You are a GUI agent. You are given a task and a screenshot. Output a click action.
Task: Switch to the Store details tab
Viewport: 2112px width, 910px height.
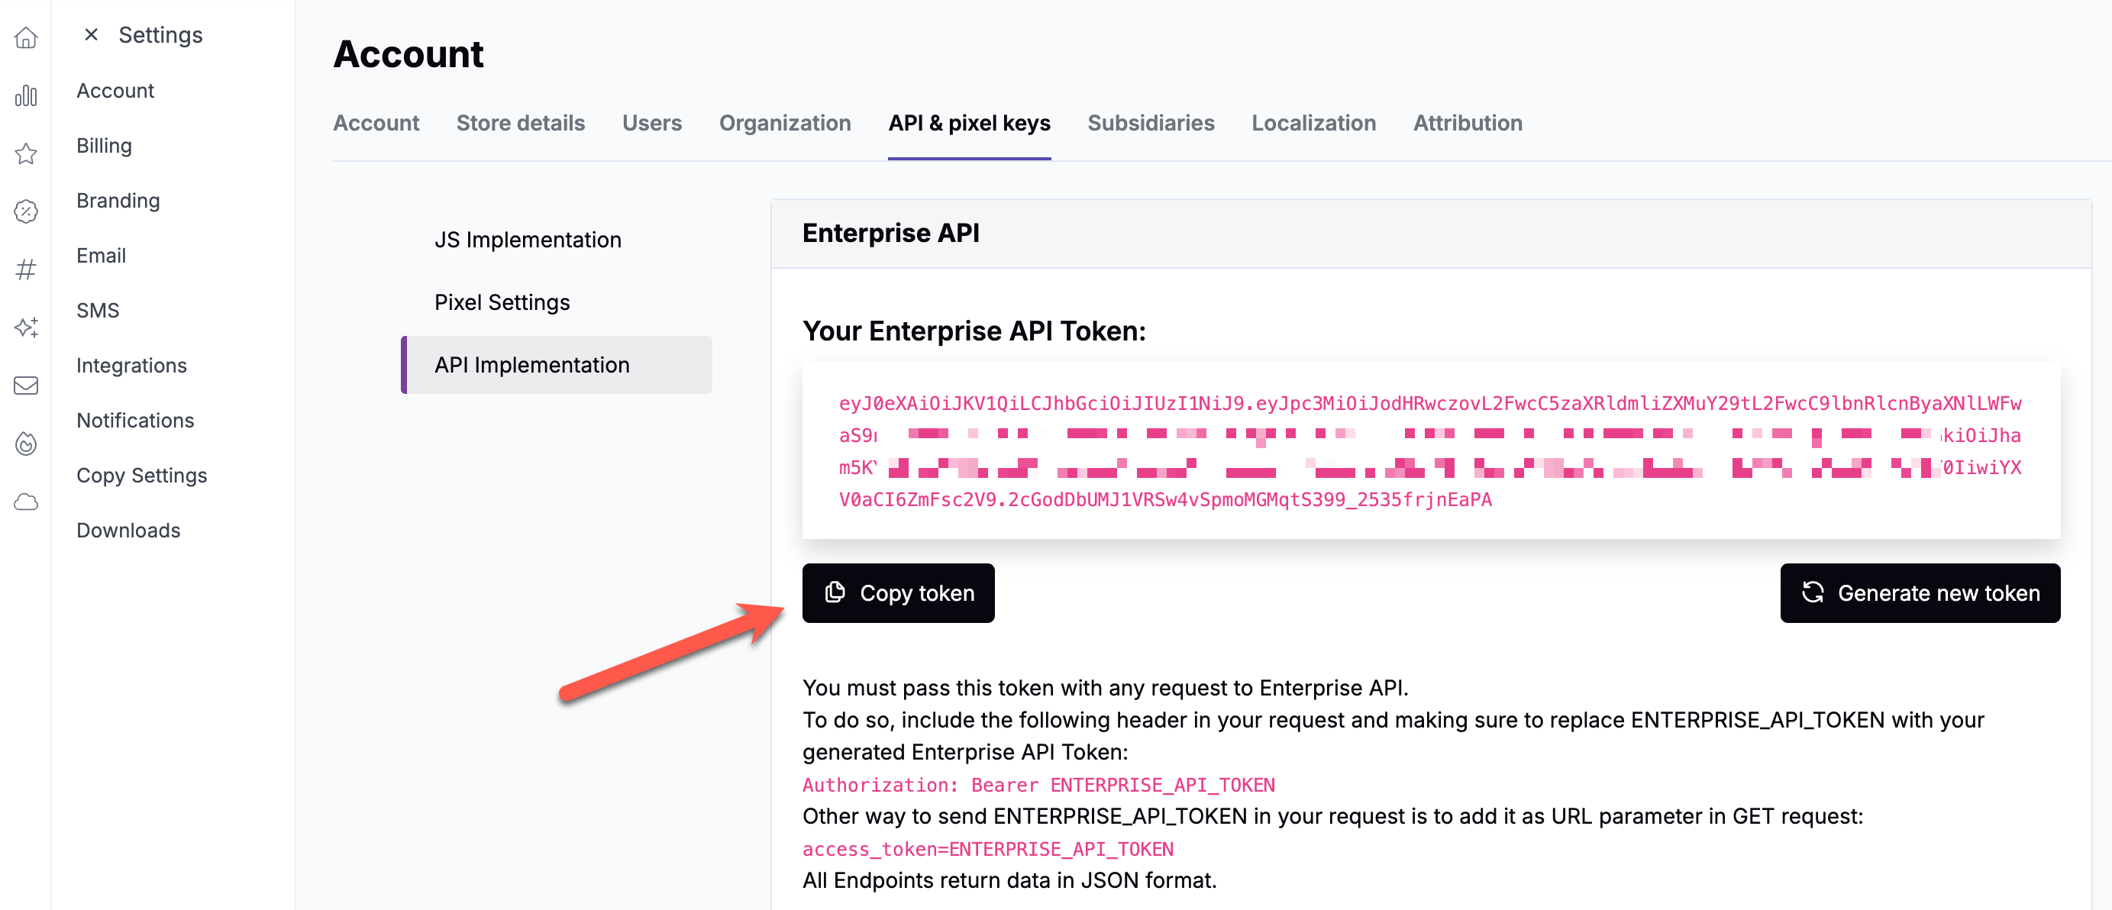pyautogui.click(x=521, y=123)
